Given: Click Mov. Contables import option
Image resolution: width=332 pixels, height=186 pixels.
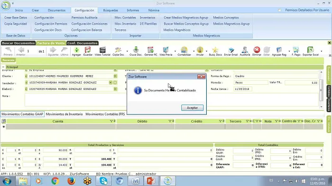Looking at the screenshot, I should pos(125,18).
